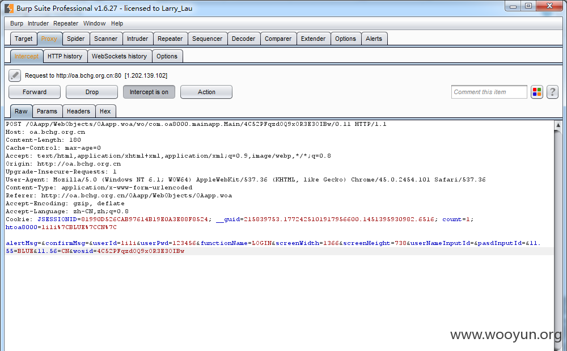Click the Accept-Encoding: gzip, deflate line

tap(65, 204)
